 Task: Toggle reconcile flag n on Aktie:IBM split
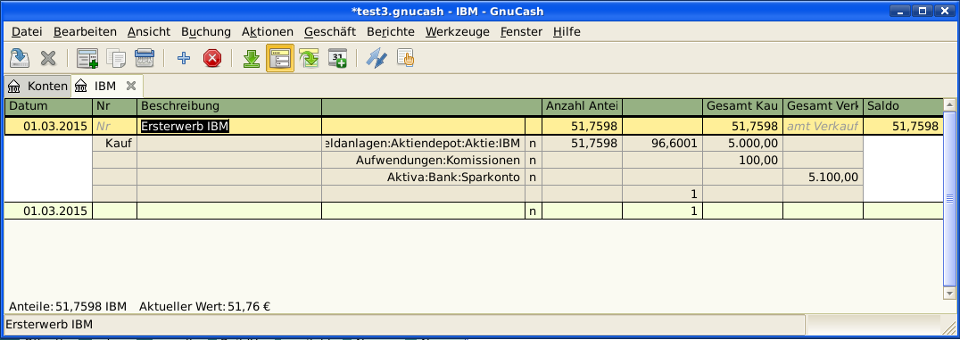(x=534, y=144)
